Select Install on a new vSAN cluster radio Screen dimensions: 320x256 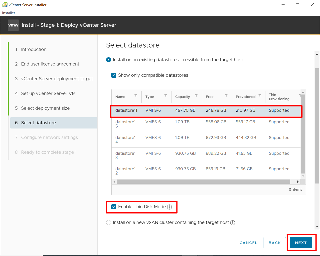pos(109,222)
